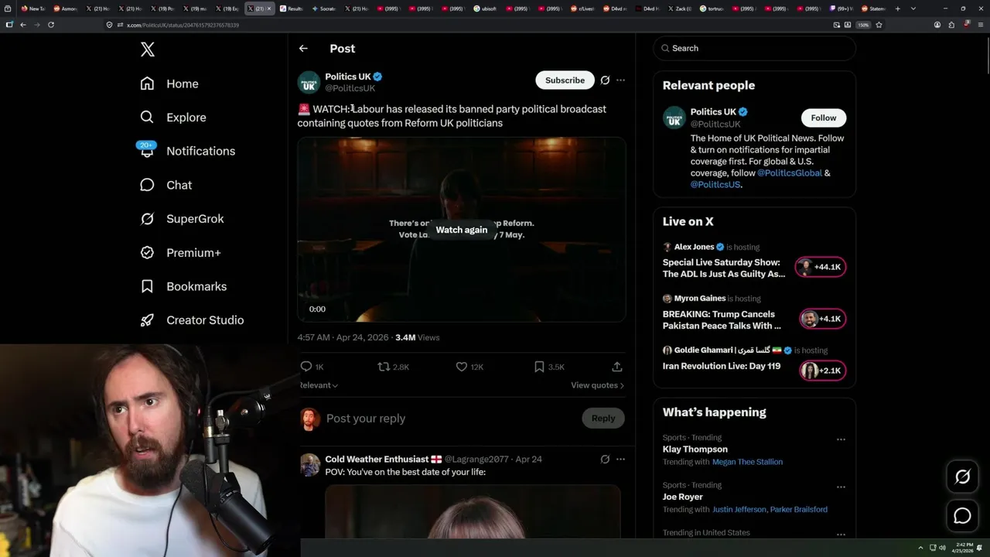This screenshot has height=557, width=990.
Task: Close the active X post tab
Action: (269, 9)
